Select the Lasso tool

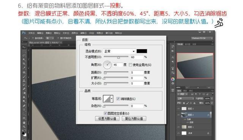[24, 55]
